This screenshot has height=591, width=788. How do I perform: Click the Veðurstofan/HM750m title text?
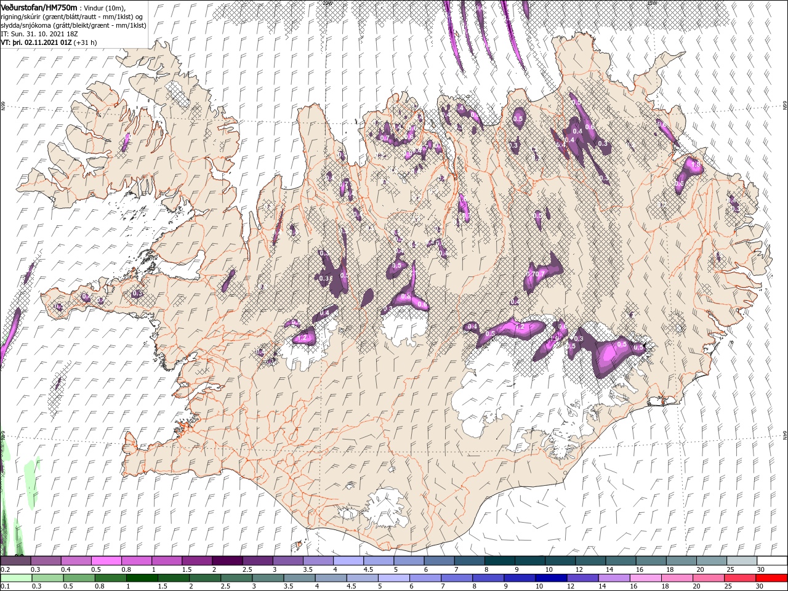coord(38,7)
